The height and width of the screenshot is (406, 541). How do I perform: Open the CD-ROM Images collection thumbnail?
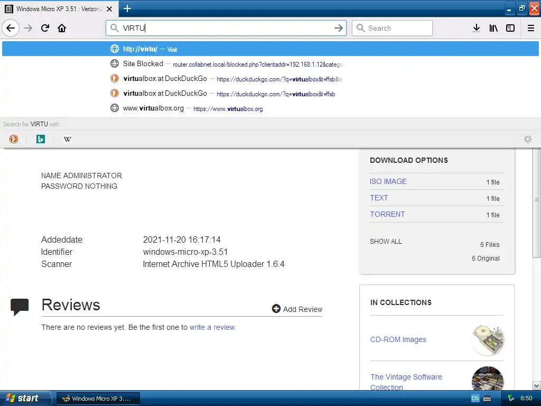coord(488,340)
